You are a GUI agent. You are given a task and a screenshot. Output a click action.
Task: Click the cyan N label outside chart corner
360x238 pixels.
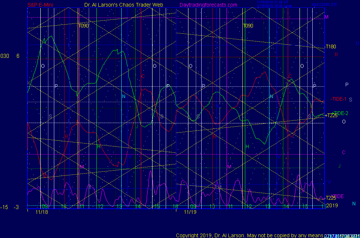[354, 204]
